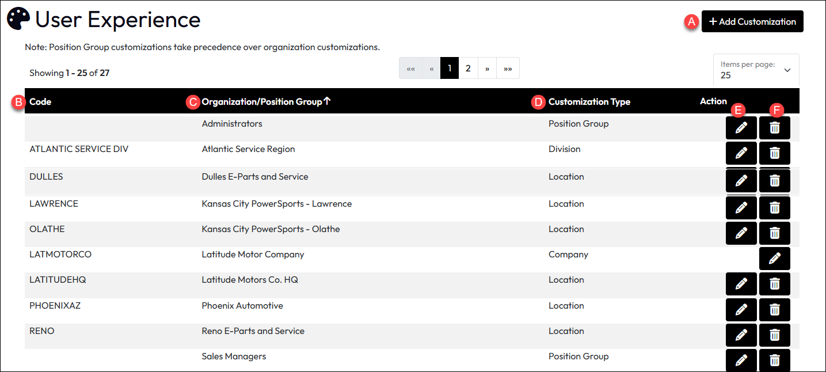
Task: Open the Items per page dropdown
Action: pyautogui.click(x=756, y=70)
